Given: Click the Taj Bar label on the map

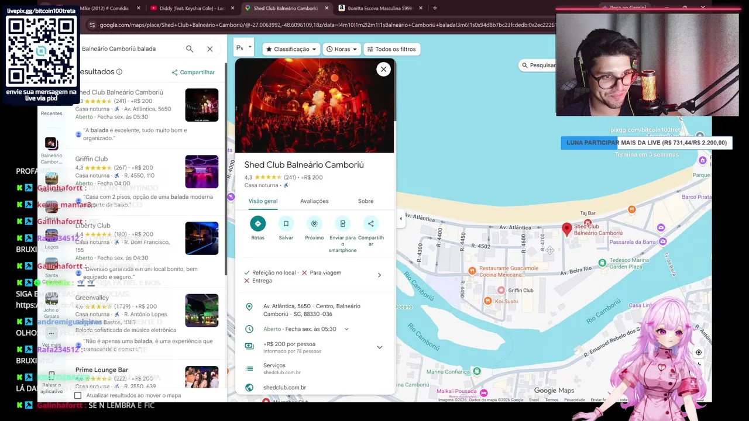Looking at the screenshot, I should click(587, 213).
